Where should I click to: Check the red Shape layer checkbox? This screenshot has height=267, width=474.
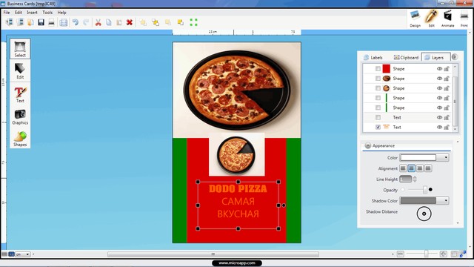(378, 69)
